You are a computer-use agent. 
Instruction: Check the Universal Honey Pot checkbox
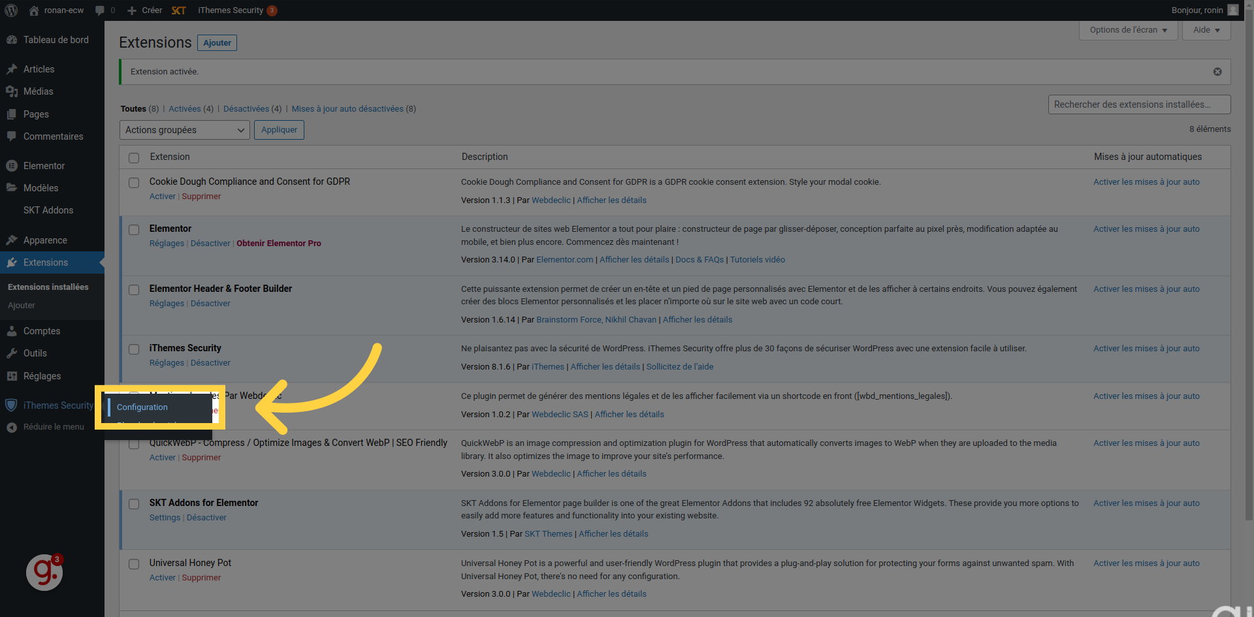tap(134, 564)
